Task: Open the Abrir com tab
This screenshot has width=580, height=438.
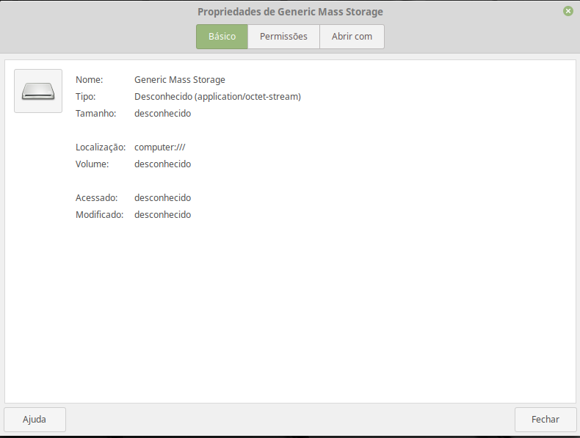Action: (352, 37)
